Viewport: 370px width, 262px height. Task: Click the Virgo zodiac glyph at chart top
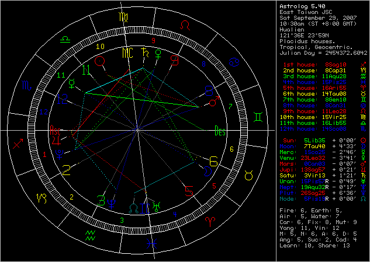click(x=124, y=16)
